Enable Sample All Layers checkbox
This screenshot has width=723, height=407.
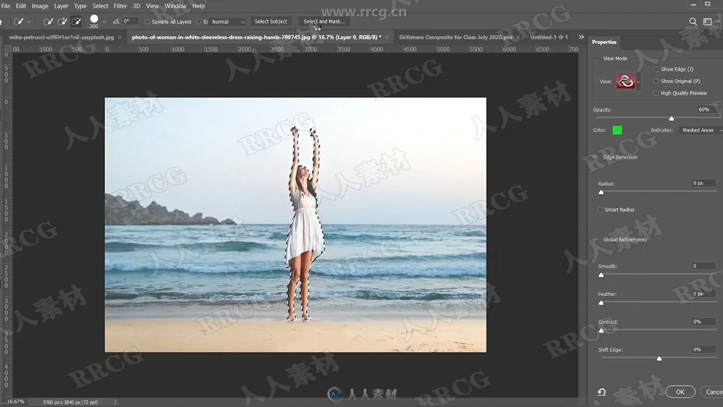[147, 22]
